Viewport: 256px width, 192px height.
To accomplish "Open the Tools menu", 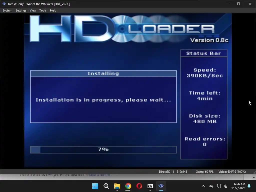I will coord(43,10).
